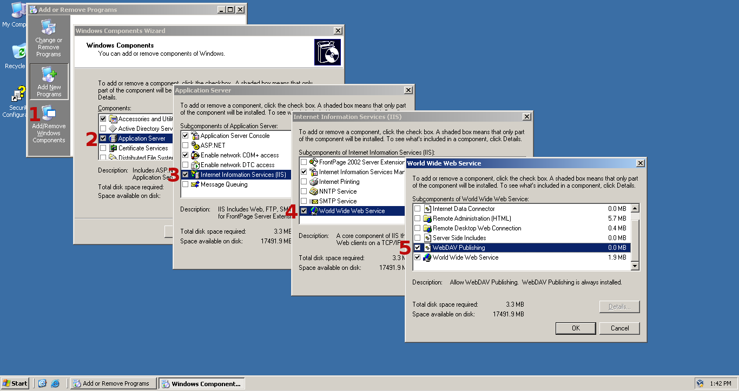Select World Wide Web Service row showing 1.9 MB
The image size is (739, 391).
[x=522, y=257]
